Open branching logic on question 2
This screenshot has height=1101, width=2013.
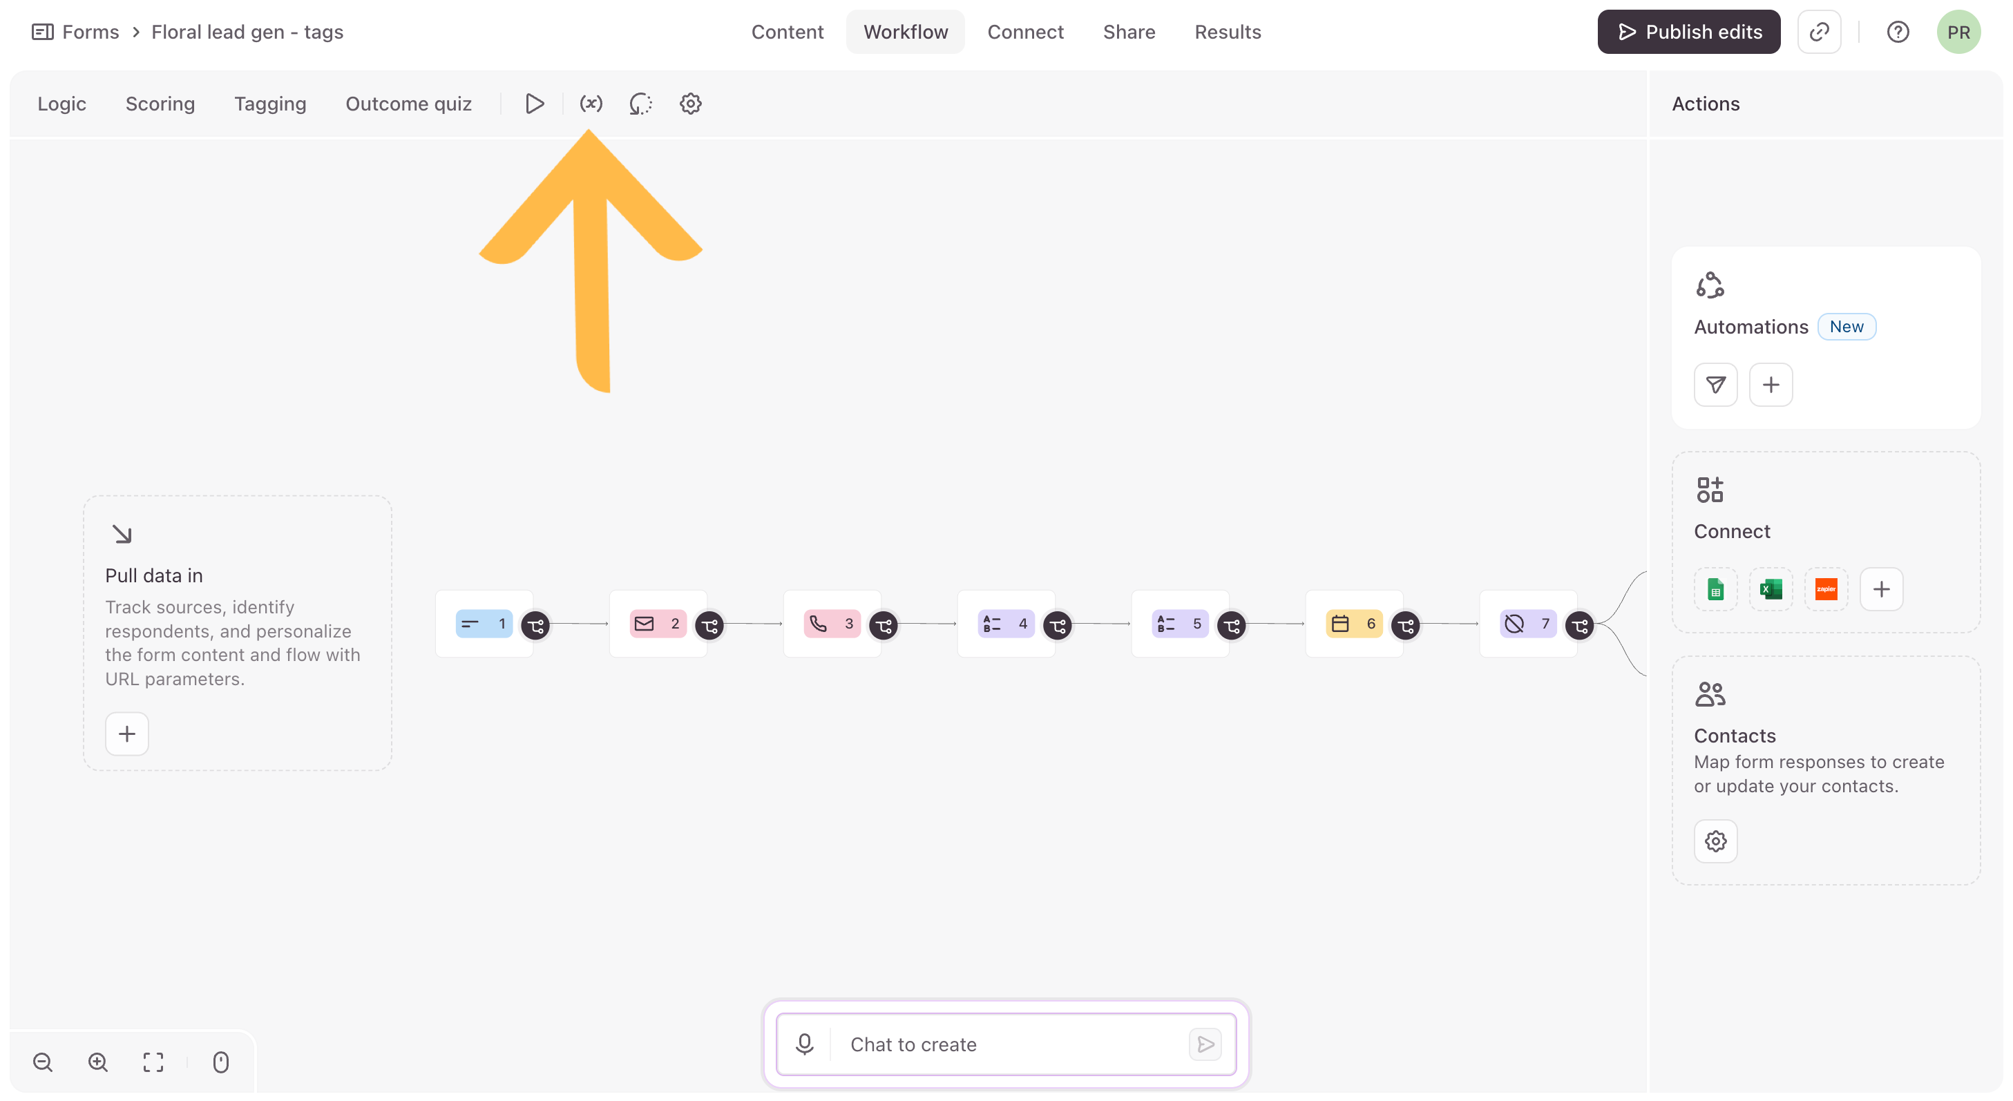point(709,625)
